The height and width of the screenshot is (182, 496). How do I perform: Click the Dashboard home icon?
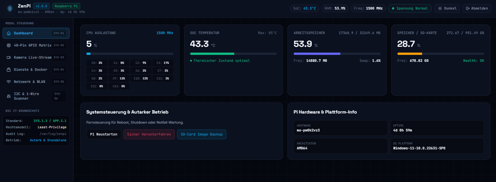[9, 33]
